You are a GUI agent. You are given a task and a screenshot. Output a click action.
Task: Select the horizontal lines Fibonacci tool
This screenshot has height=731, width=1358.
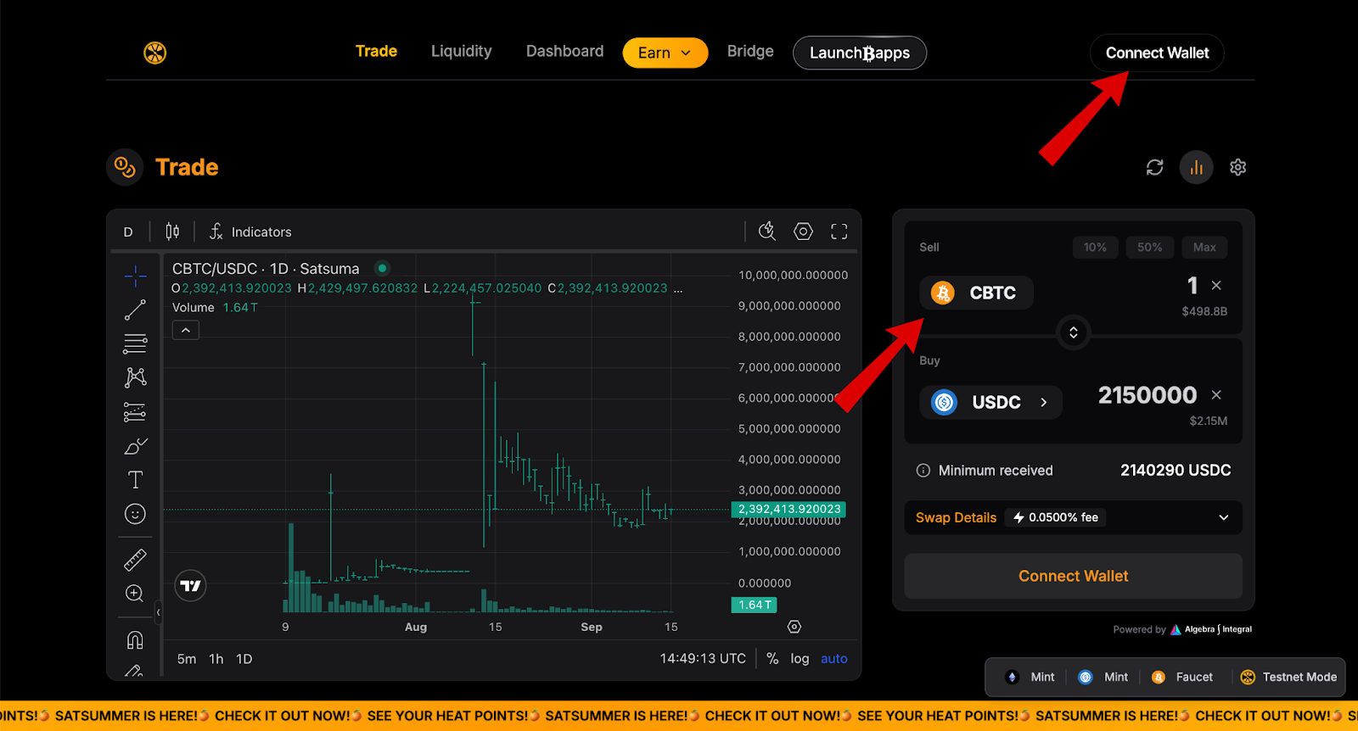[x=135, y=343]
